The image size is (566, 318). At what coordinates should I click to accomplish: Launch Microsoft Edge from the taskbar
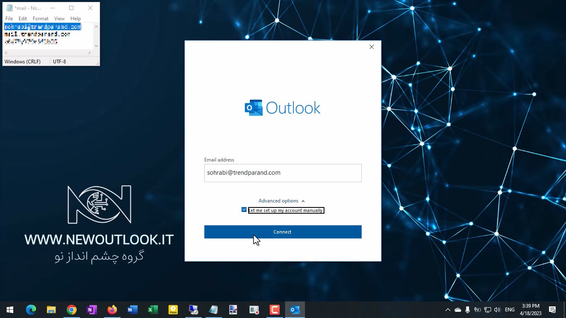pyautogui.click(x=31, y=310)
